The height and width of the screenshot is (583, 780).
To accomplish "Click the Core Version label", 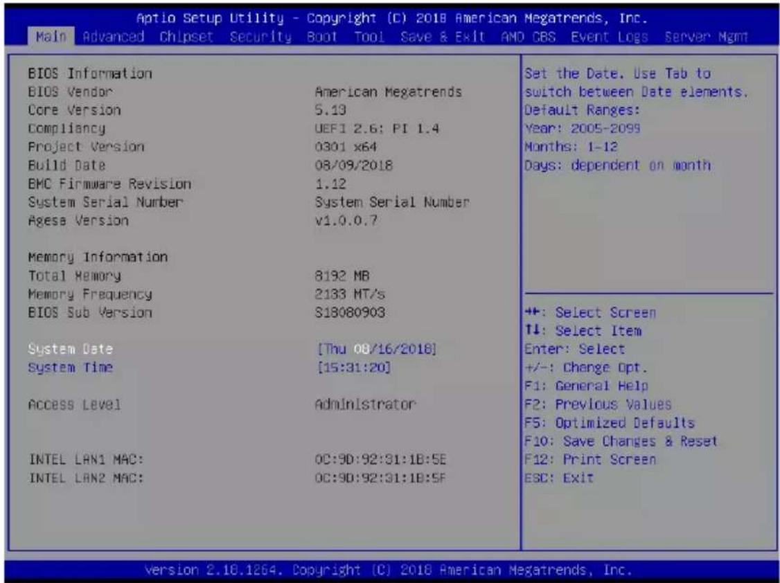I will pyautogui.click(x=74, y=110).
